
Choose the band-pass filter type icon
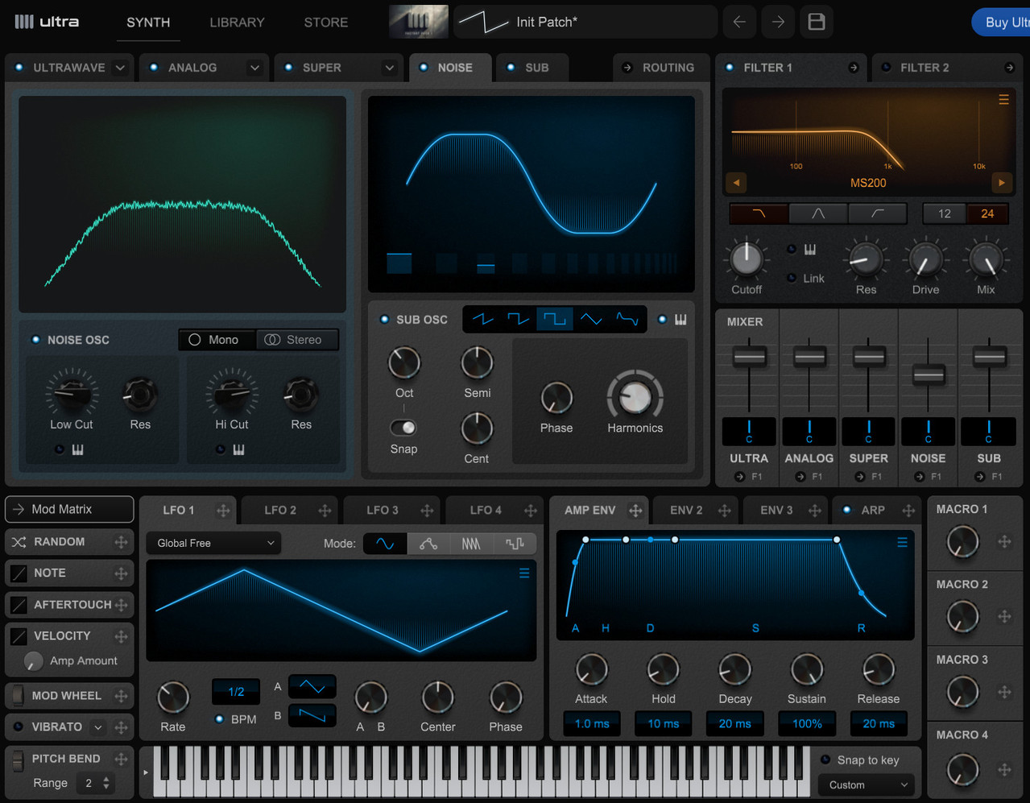pyautogui.click(x=818, y=213)
